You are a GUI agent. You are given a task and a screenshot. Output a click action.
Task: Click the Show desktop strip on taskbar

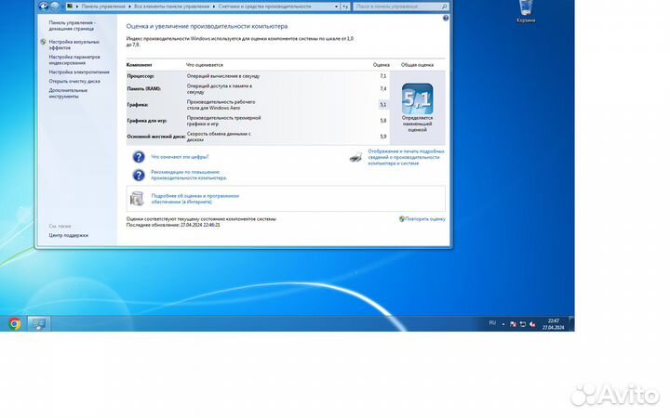[x=571, y=324]
